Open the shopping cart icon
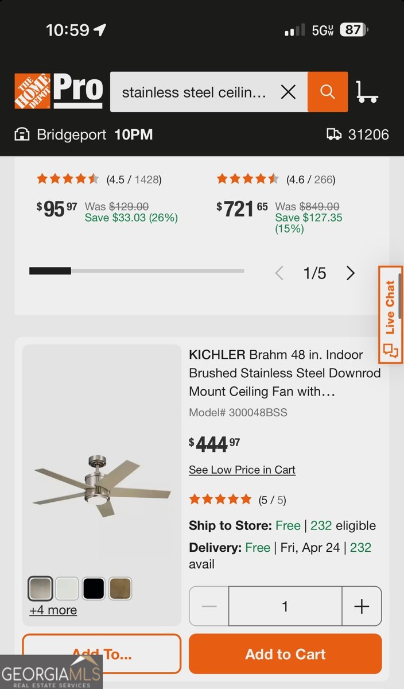The width and height of the screenshot is (404, 689). tap(367, 92)
